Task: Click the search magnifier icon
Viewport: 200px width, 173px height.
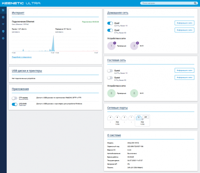Action: [x=195, y=3]
